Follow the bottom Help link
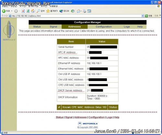162x135 pixels. click(x=117, y=117)
